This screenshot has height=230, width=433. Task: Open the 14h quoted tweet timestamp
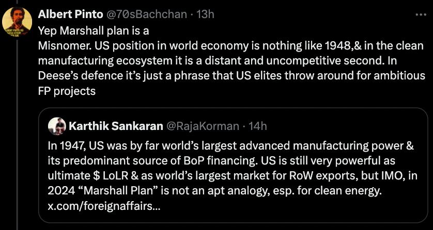(x=257, y=126)
